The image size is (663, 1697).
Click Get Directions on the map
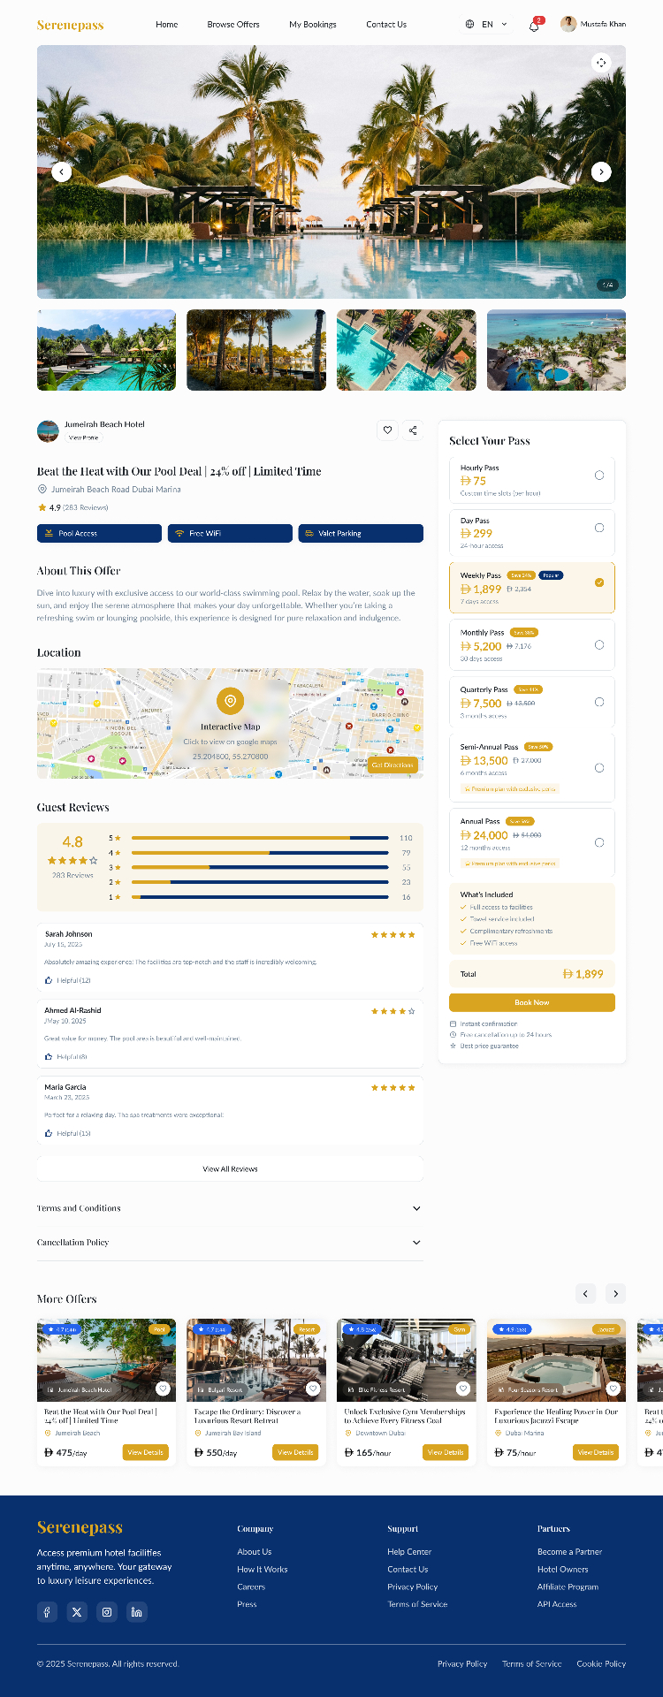pos(392,765)
